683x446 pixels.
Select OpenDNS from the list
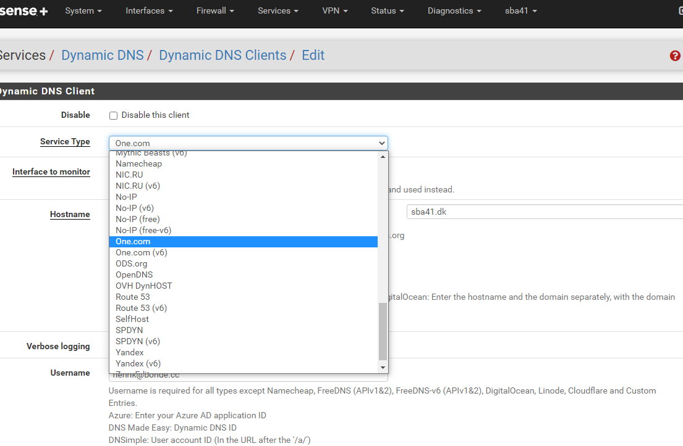pos(243,275)
